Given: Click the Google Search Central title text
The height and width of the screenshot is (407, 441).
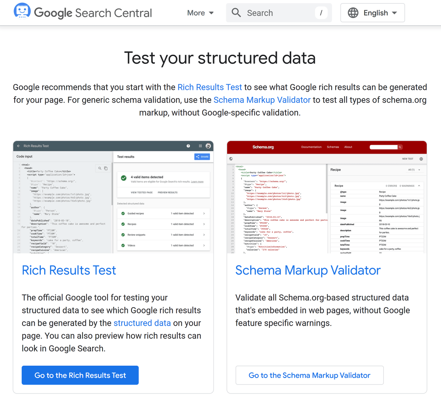Looking at the screenshot, I should pyautogui.click(x=93, y=13).
